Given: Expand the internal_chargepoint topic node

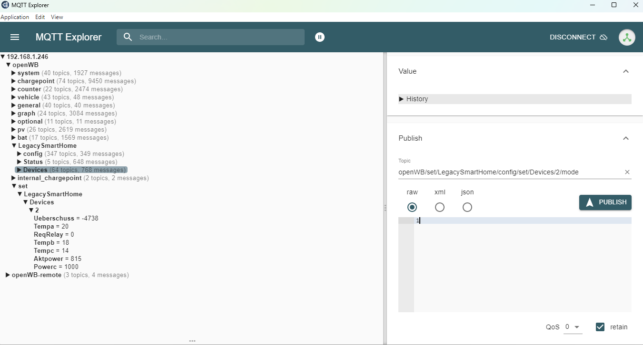Looking at the screenshot, I should (14, 178).
